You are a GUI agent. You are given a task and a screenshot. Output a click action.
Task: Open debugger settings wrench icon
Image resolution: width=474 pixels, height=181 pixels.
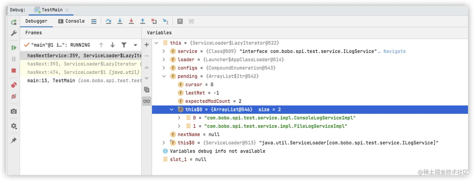coord(14,33)
